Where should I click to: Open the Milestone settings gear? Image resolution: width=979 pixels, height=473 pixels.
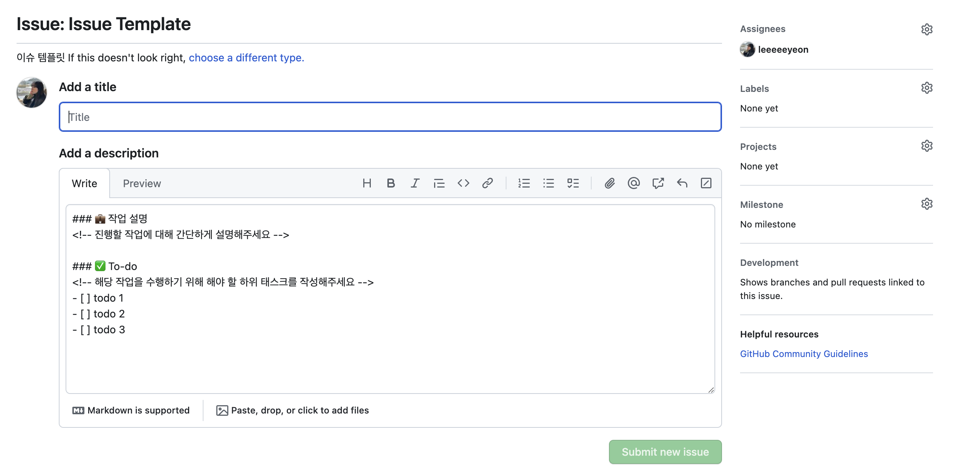pos(927,204)
